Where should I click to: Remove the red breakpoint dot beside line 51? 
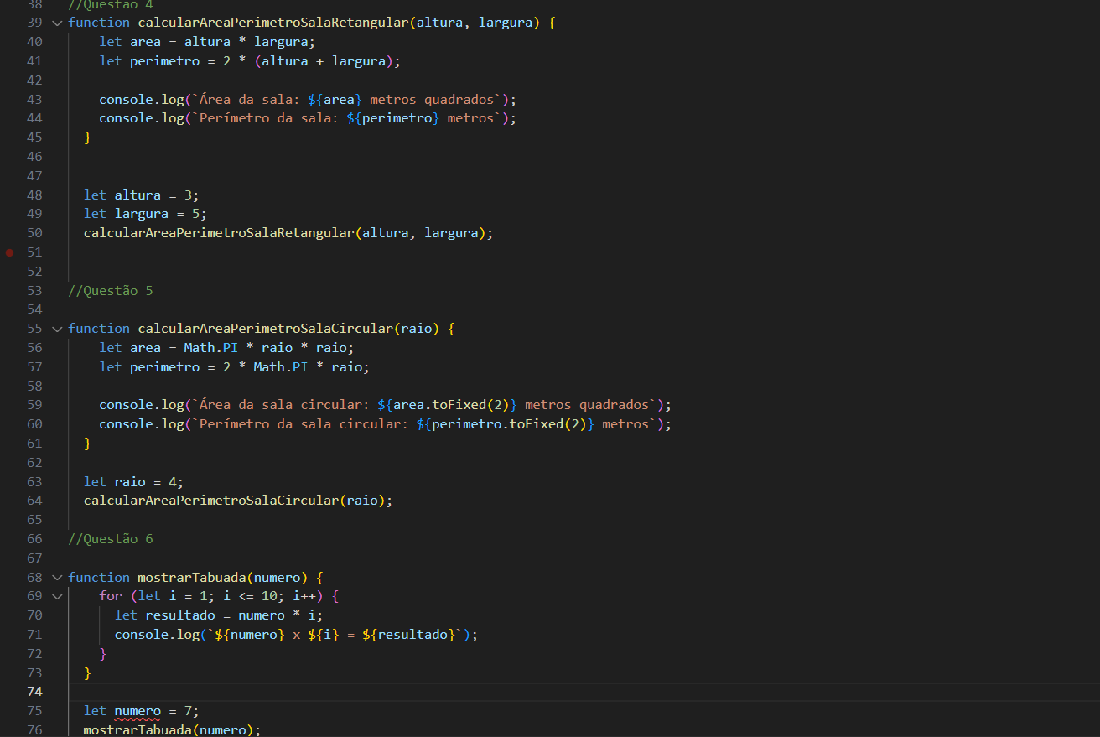(10, 252)
